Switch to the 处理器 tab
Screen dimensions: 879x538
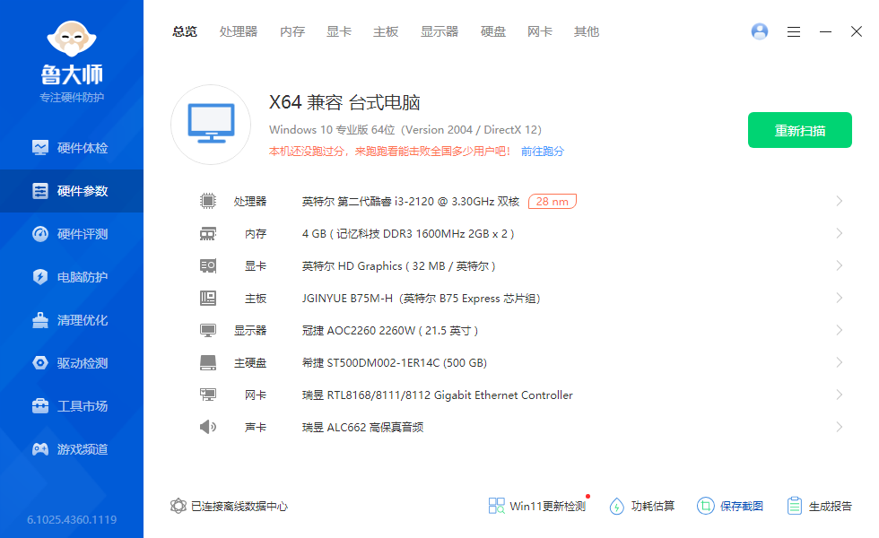pyautogui.click(x=239, y=31)
